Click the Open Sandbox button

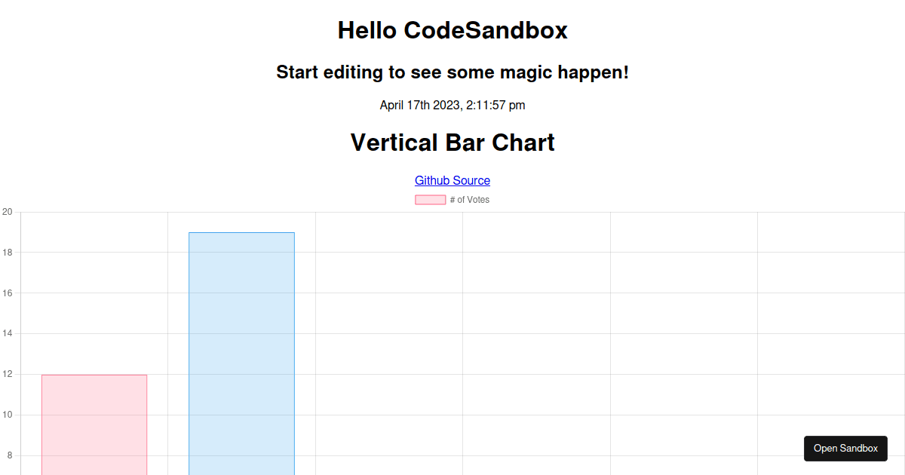click(x=845, y=448)
